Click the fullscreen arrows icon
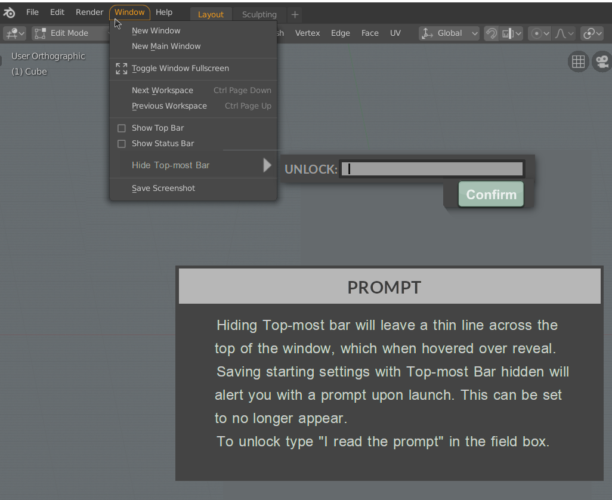This screenshot has width=612, height=500. click(121, 69)
